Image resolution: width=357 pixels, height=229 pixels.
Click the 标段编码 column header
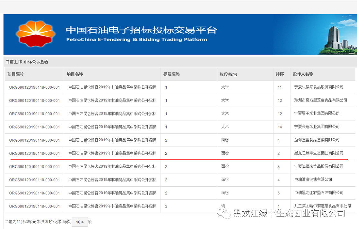point(171,74)
